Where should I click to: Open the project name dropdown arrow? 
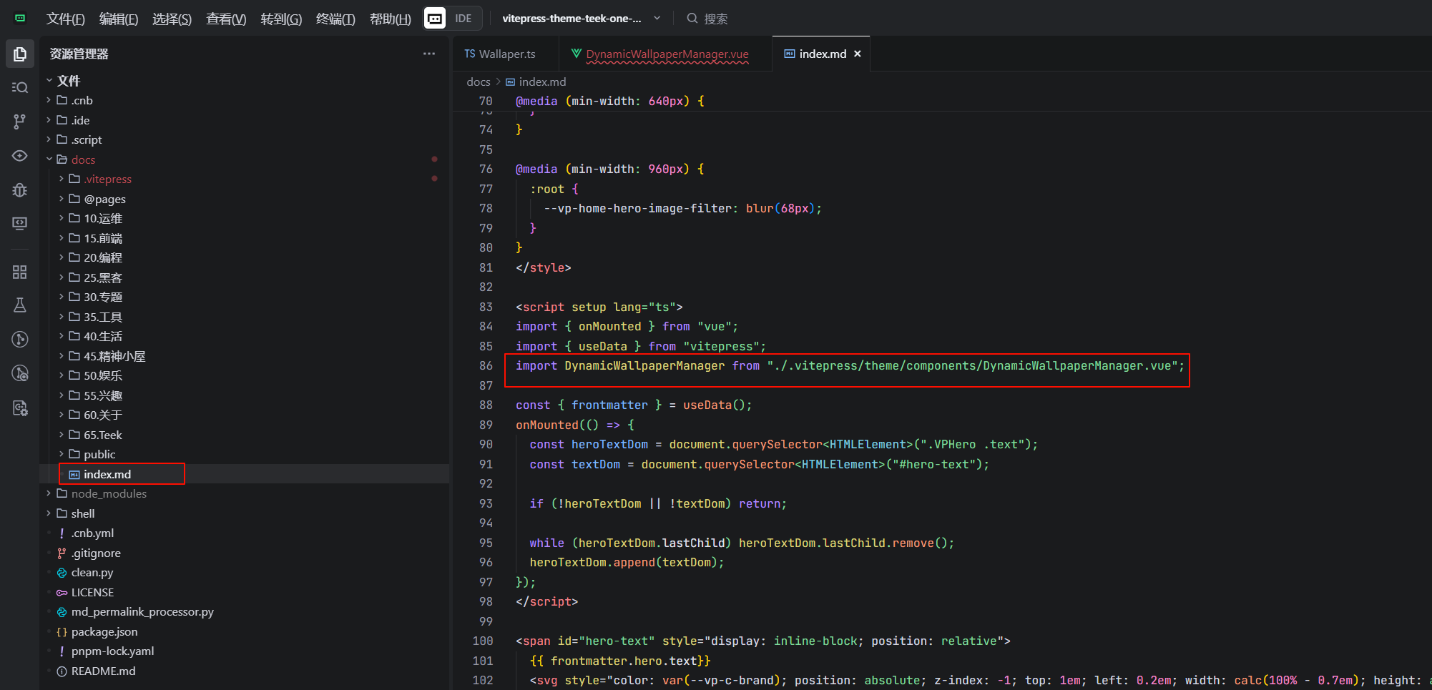pyautogui.click(x=657, y=19)
